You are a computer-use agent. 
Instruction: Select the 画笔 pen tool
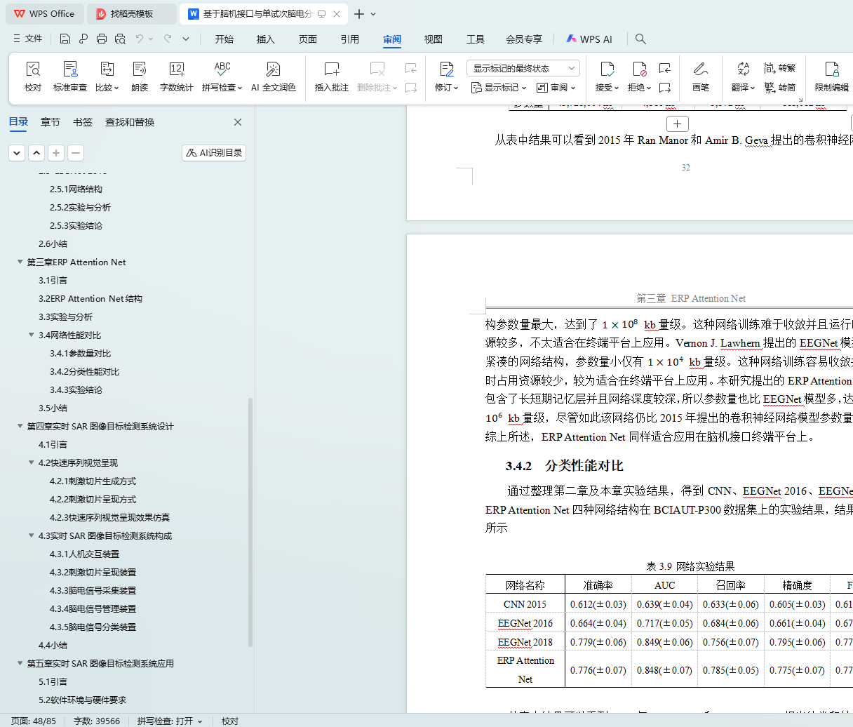701,76
